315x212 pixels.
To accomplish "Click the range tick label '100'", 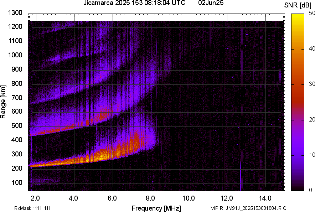I will (x=17, y=182).
